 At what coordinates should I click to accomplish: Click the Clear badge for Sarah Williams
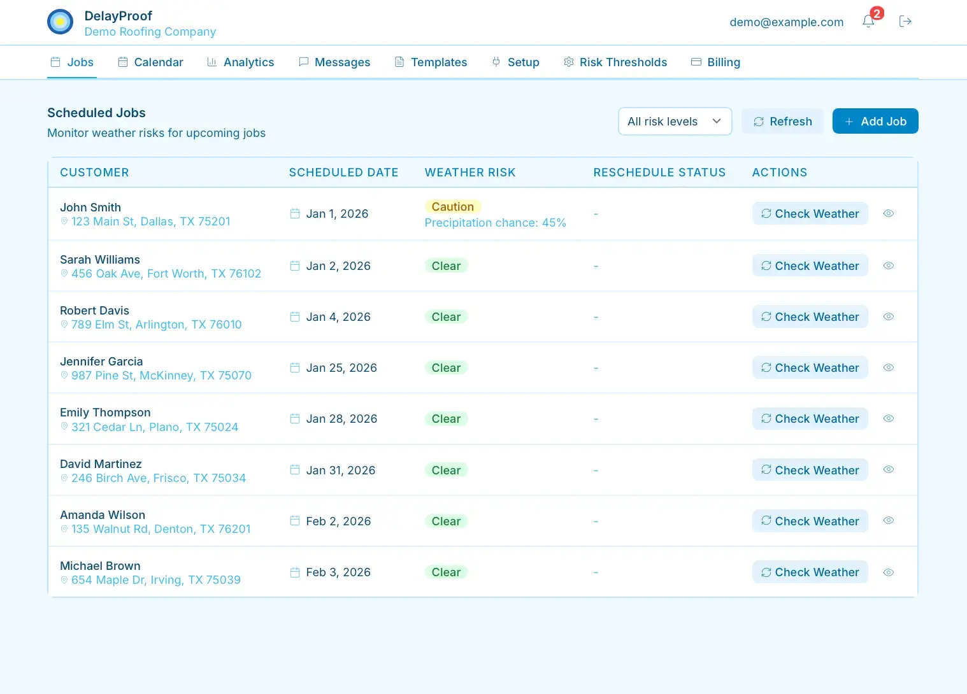tap(446, 266)
